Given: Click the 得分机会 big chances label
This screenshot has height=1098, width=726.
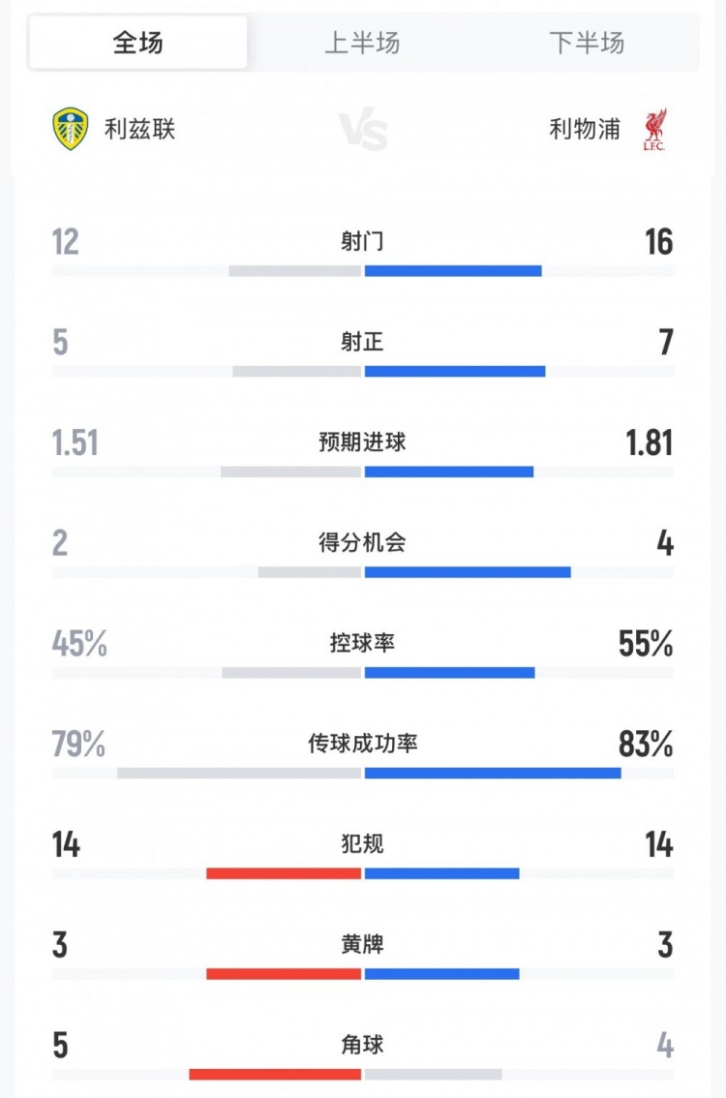Looking at the screenshot, I should (362, 543).
